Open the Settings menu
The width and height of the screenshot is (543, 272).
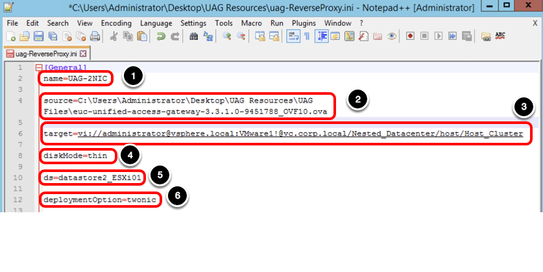click(x=193, y=23)
